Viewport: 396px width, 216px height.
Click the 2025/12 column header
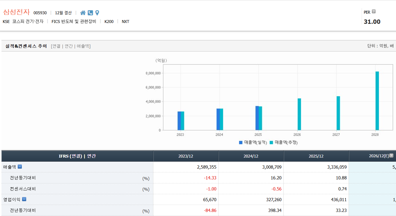(x=316, y=156)
